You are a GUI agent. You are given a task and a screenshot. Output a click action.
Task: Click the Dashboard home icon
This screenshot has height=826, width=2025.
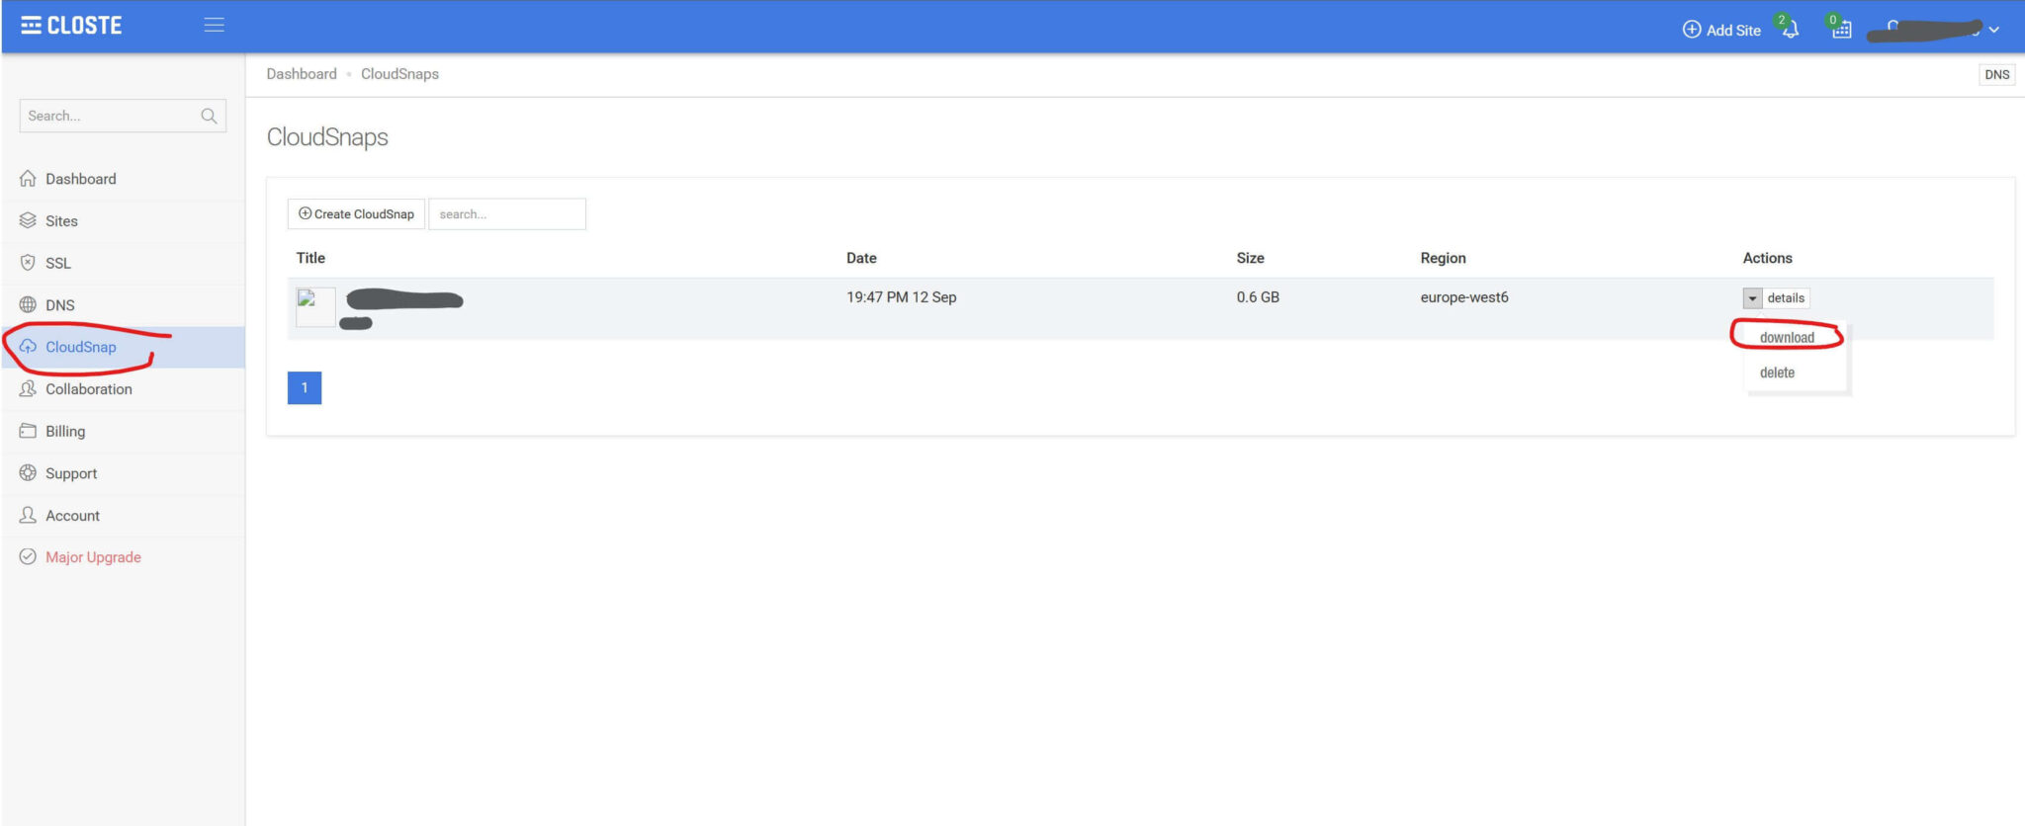pos(28,179)
